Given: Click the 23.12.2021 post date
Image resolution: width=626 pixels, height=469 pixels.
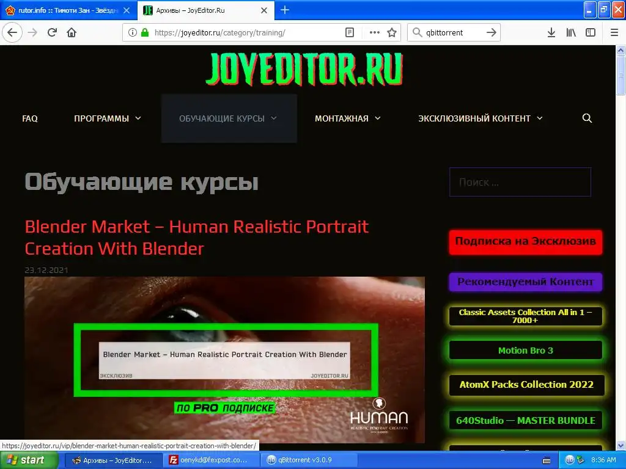Looking at the screenshot, I should click(46, 270).
